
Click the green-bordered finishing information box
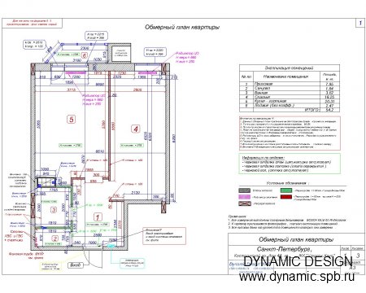pos(290,164)
